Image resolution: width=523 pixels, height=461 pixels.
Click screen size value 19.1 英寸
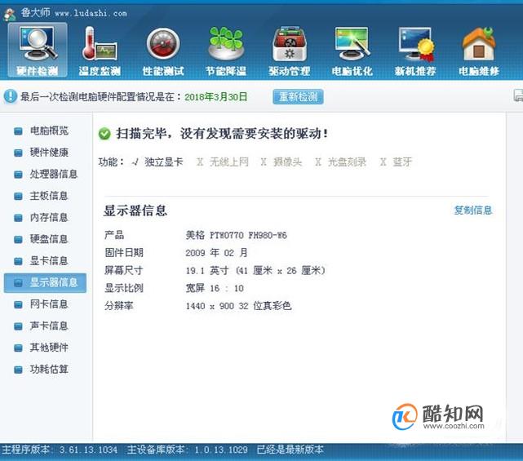click(255, 270)
